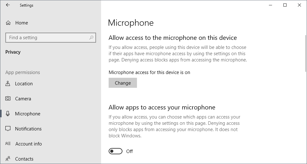Go to Camera privacy settings
Viewport: 307px width, 164px height.
(x=23, y=99)
